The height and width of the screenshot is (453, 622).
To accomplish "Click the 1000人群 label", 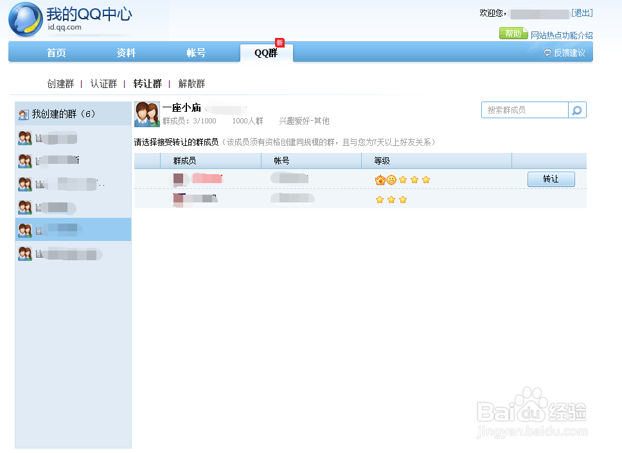I will click(x=247, y=121).
